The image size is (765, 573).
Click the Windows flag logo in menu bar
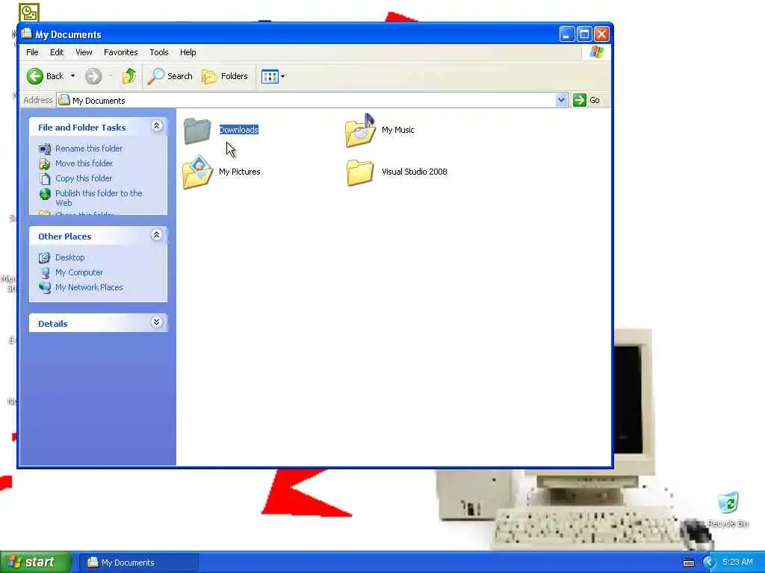click(596, 51)
